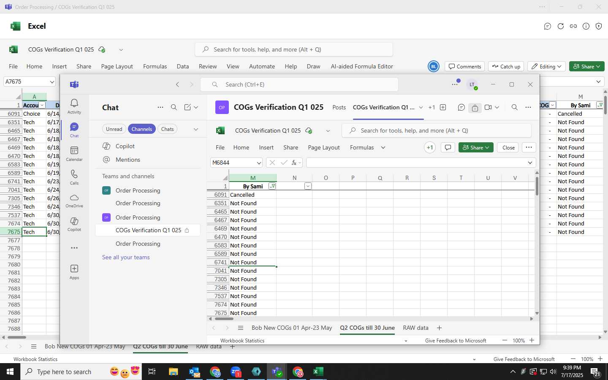Zoom in with plus in embedded Excel
The image size is (608, 380).
(x=532, y=340)
